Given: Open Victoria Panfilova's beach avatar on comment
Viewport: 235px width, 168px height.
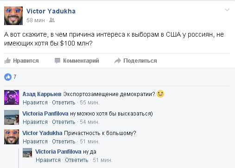Looking at the screenshot, I should (x=12, y=117).
